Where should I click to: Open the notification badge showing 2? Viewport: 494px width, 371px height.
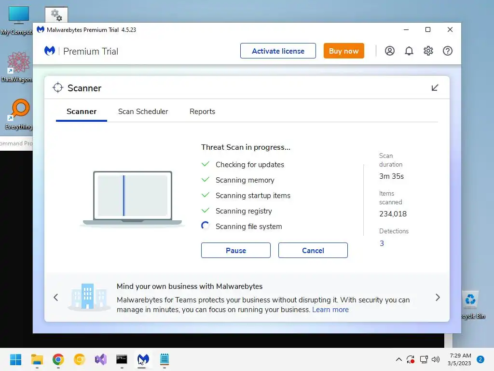click(x=480, y=359)
